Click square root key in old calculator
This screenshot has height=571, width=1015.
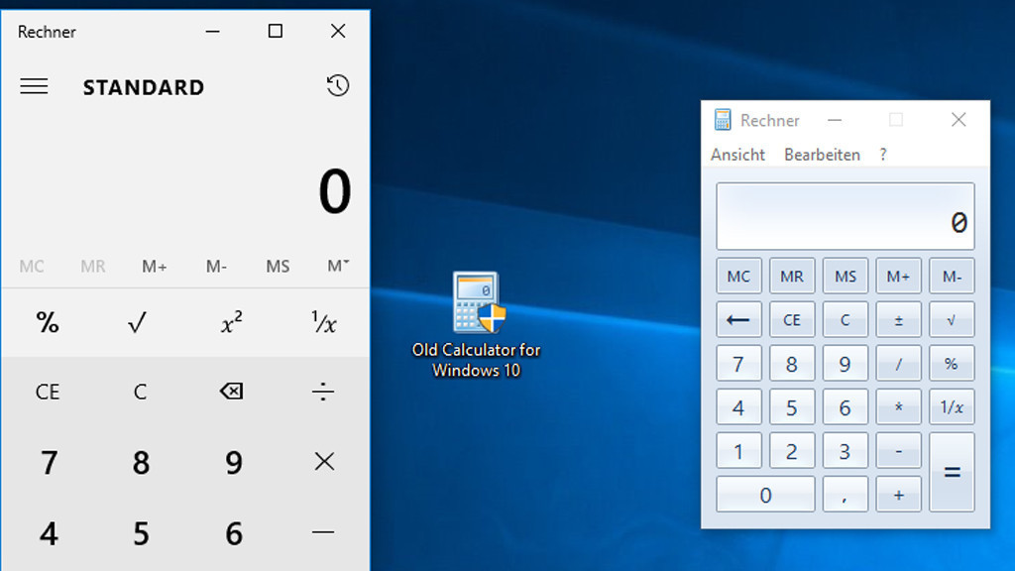point(951,320)
